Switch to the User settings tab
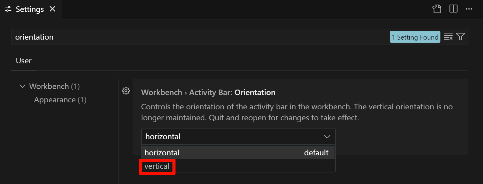 24,61
